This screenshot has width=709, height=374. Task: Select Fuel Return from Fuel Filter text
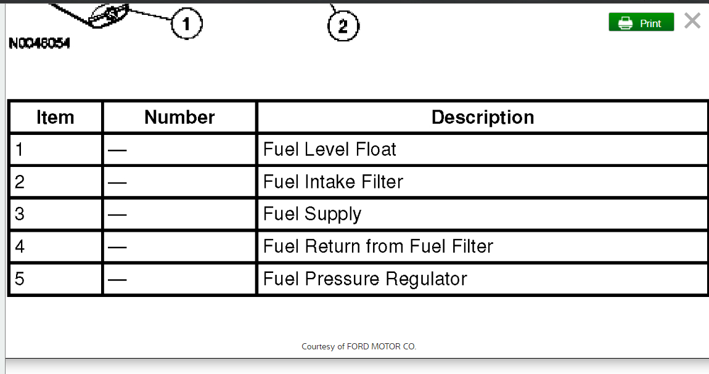click(x=378, y=246)
